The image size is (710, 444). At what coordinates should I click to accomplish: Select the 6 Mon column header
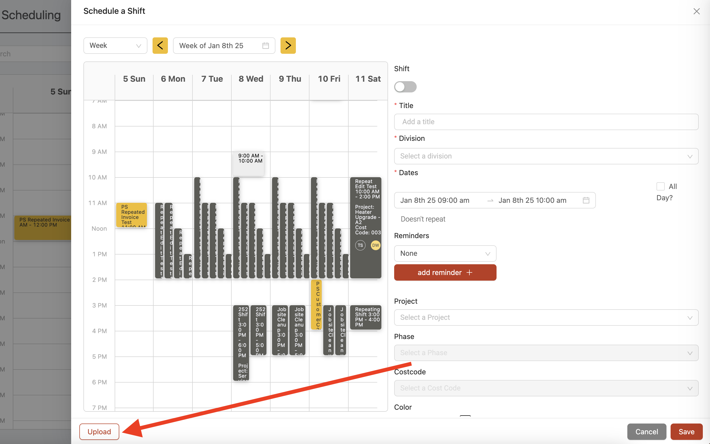pyautogui.click(x=173, y=79)
